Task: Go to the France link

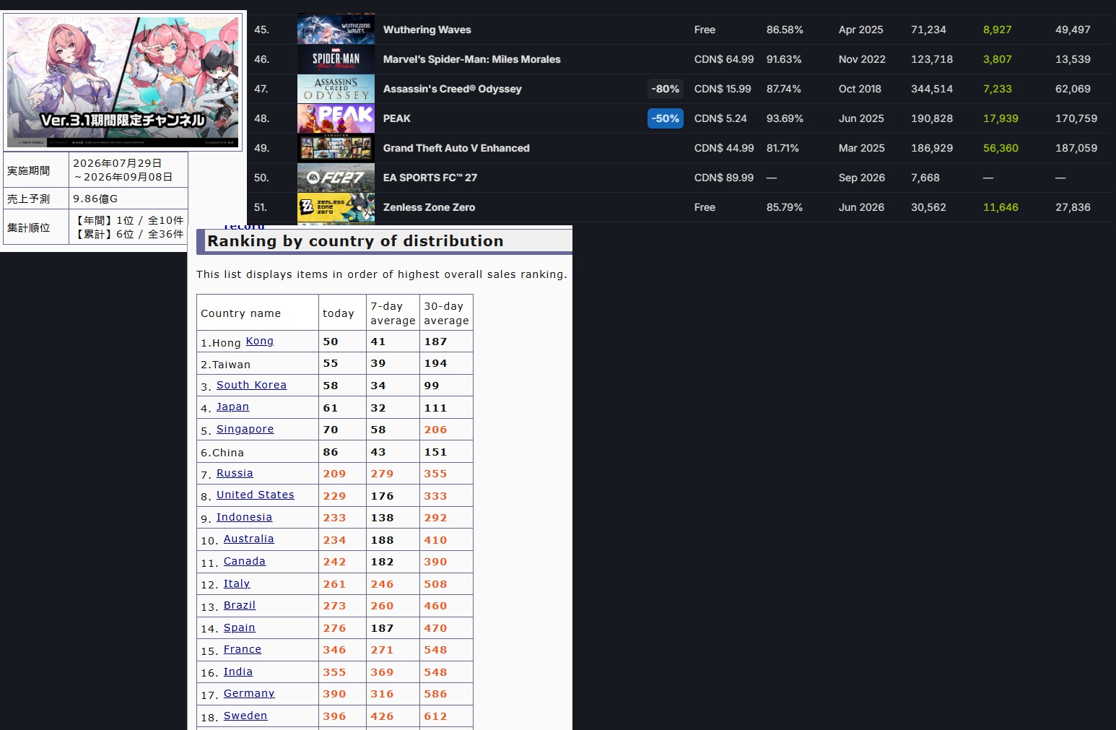Action: (x=242, y=649)
